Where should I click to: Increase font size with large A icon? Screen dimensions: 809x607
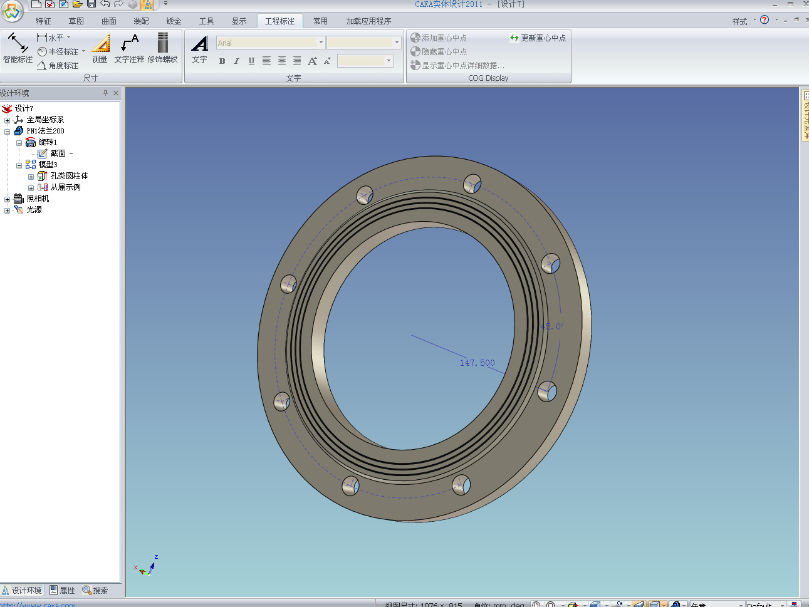(312, 61)
